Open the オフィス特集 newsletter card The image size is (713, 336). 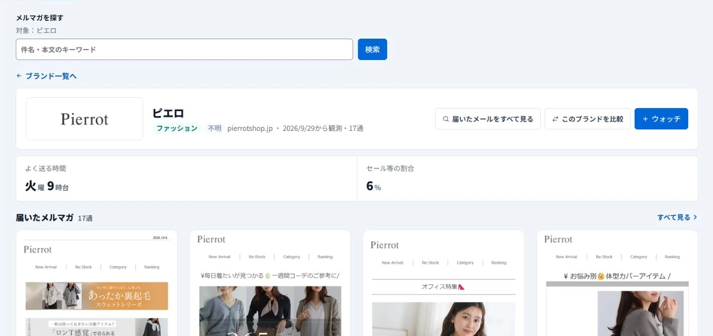[x=444, y=283]
